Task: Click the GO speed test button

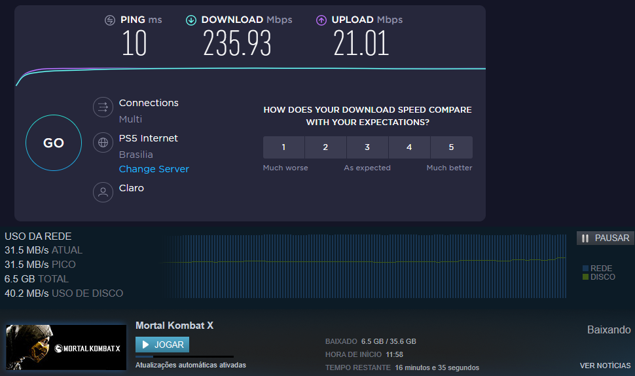Action: point(54,143)
